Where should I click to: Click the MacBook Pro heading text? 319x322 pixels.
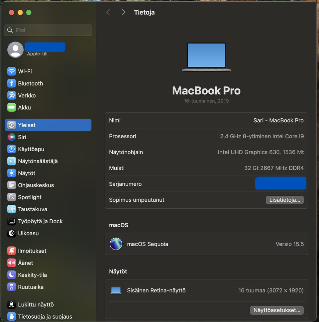pyautogui.click(x=206, y=91)
